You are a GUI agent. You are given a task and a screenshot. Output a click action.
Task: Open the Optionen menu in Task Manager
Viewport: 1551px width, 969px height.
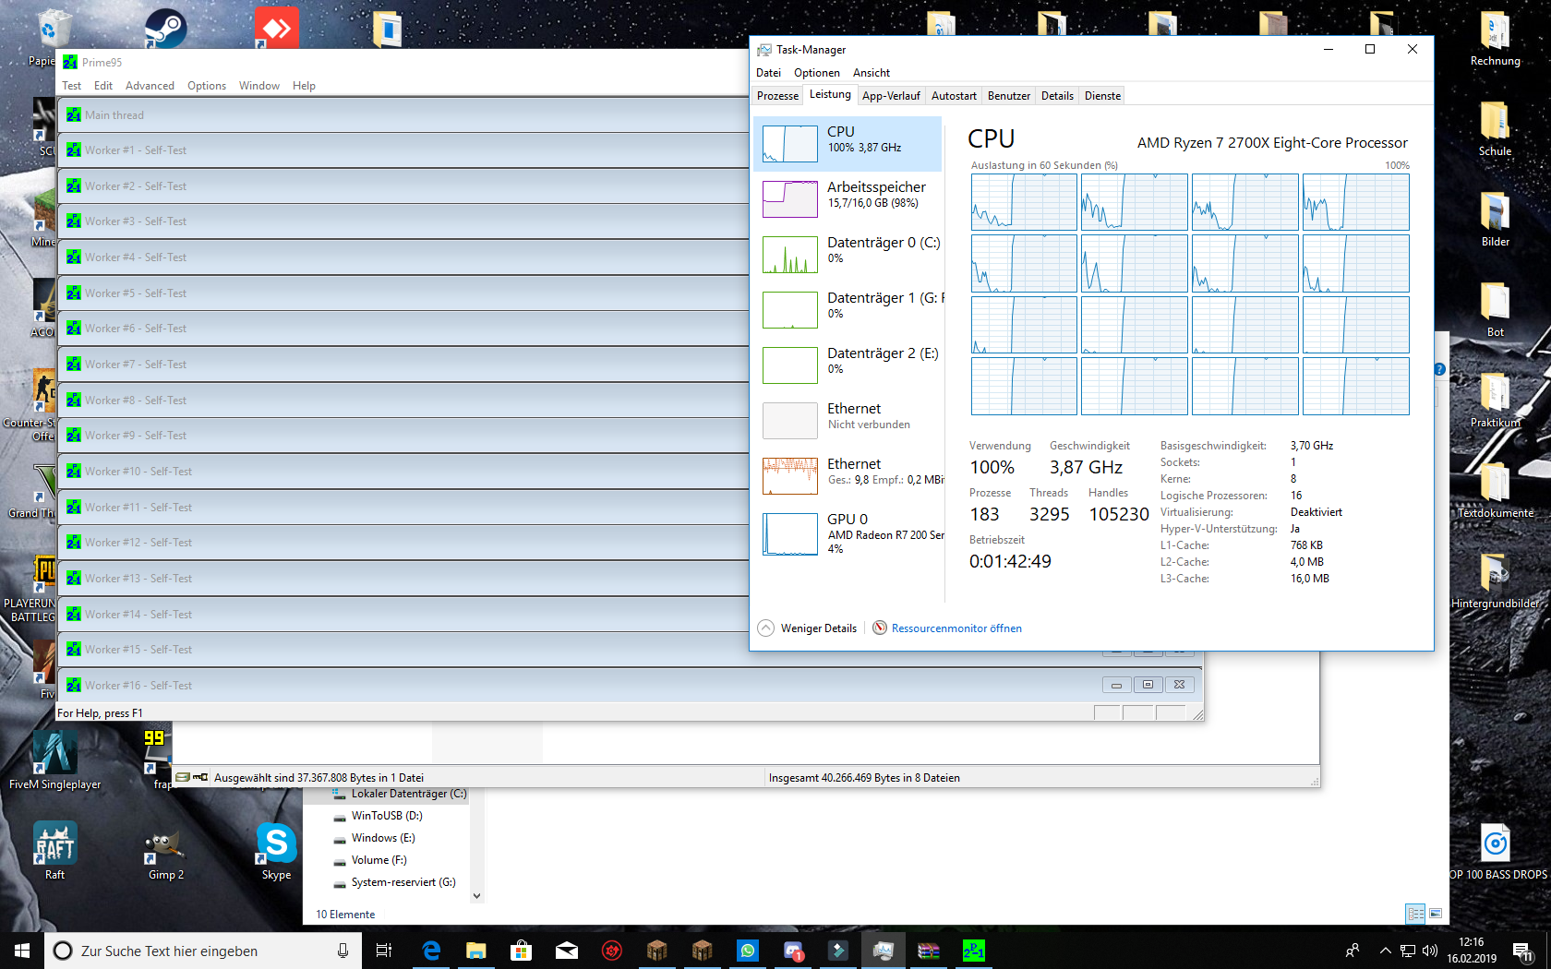point(817,73)
